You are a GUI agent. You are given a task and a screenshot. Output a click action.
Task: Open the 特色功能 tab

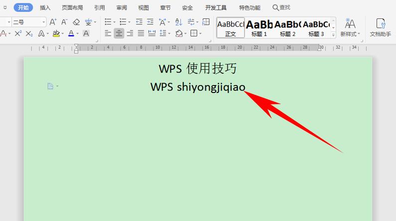(250, 8)
